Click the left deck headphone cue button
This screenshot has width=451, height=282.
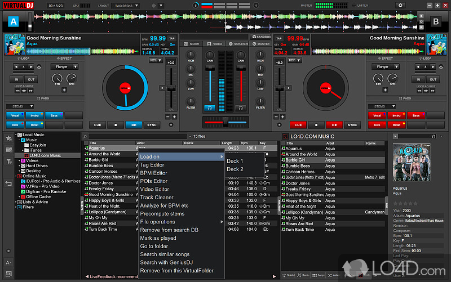click(210, 107)
